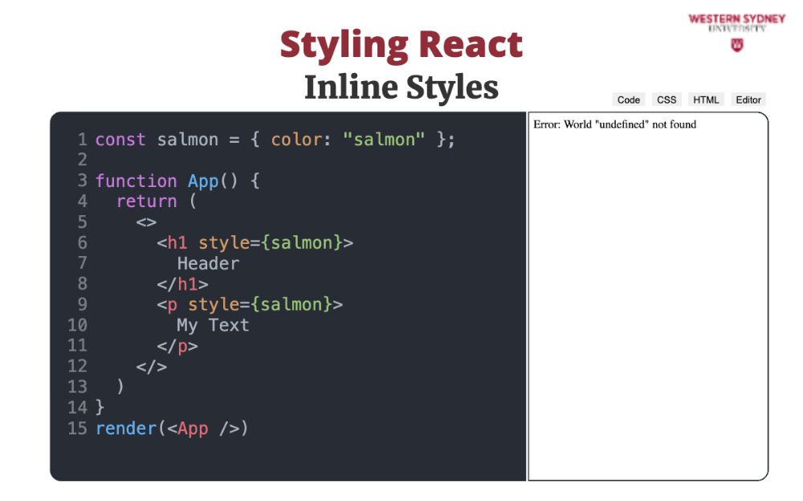Image resolution: width=803 pixels, height=501 pixels.
Task: Switch to the CSS view
Action: pos(666,100)
